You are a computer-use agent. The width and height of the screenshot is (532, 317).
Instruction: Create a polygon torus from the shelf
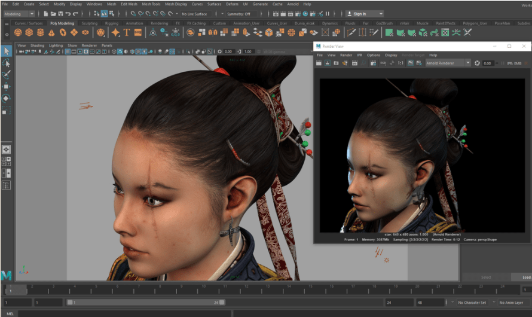(63, 32)
